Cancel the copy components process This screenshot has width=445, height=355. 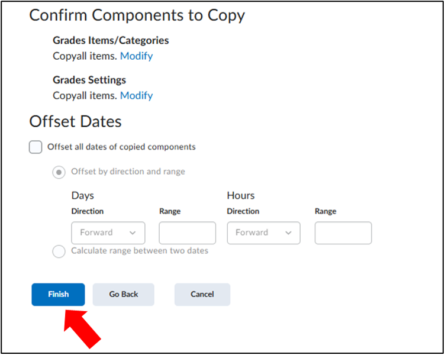pyautogui.click(x=202, y=295)
